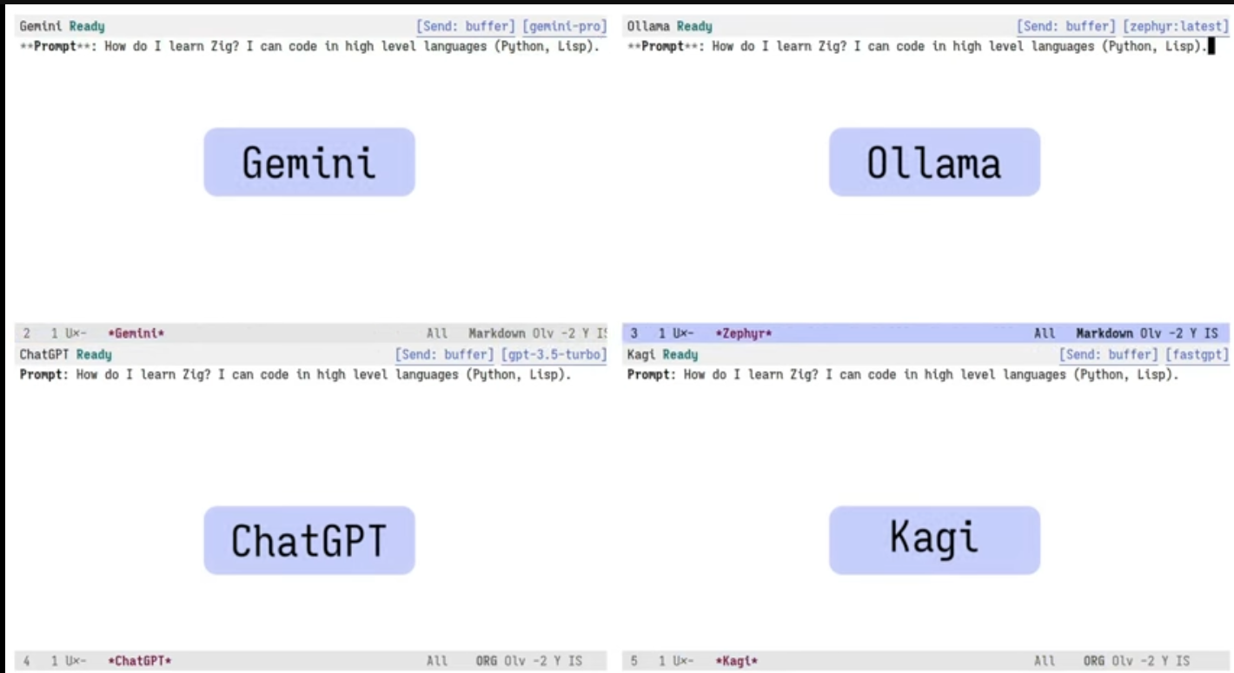The image size is (1234, 673).
Task: Select the *ChatGPT* buffer name in mode line
Action: [x=140, y=661]
